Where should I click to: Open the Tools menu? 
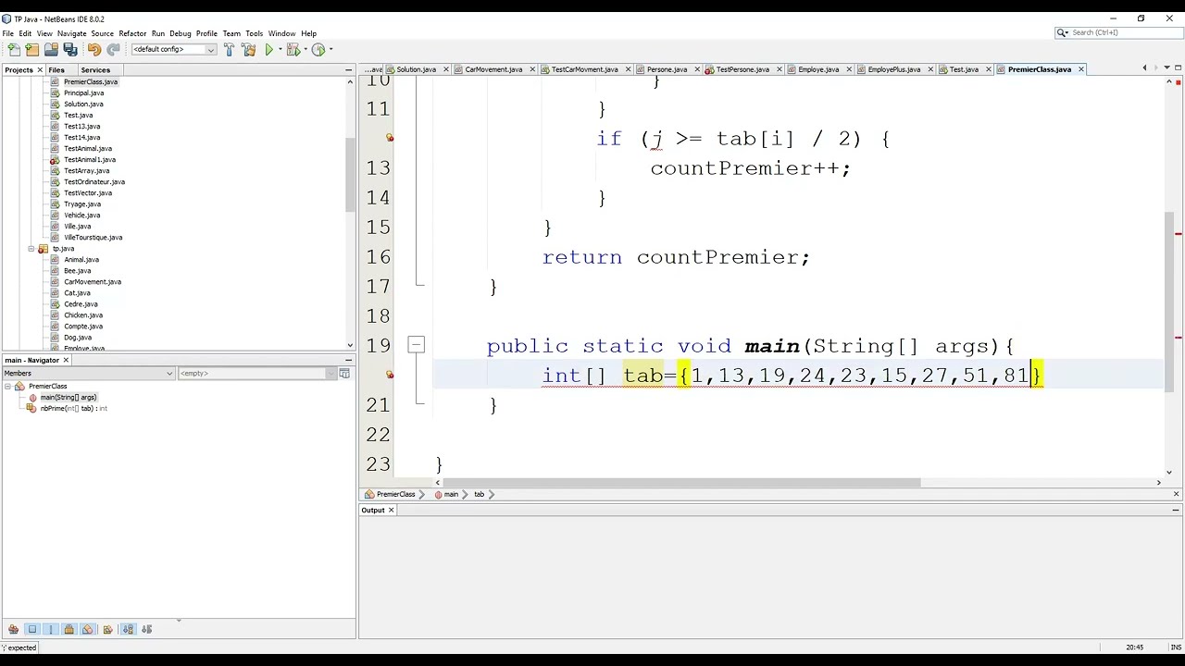pos(254,33)
